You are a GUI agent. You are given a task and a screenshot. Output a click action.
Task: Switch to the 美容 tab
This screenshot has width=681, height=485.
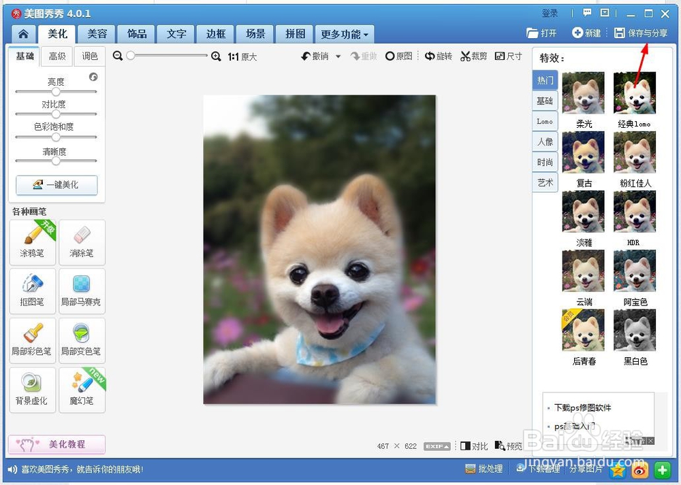pos(97,34)
